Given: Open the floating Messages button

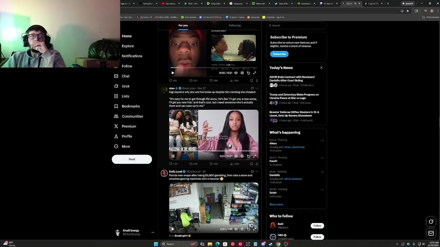Looking at the screenshot, I should point(431,233).
